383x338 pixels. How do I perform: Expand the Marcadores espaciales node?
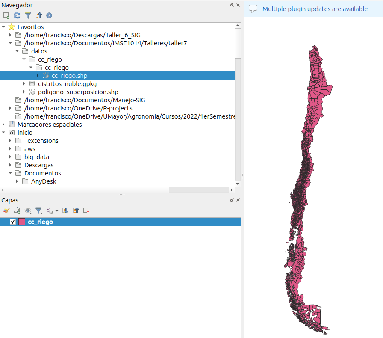pos(4,125)
